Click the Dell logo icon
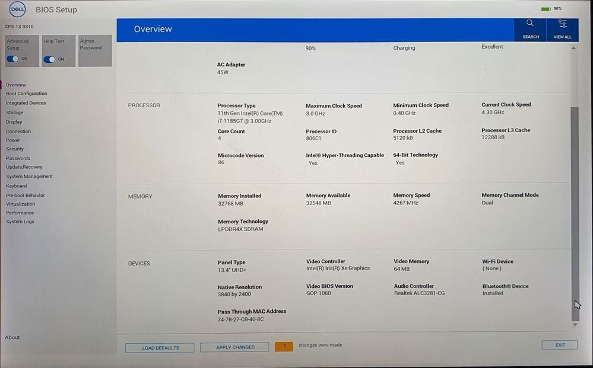The image size is (593, 368). coord(17,9)
